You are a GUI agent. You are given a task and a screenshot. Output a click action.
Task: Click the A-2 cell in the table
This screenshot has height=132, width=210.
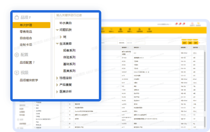click(x=135, y=53)
